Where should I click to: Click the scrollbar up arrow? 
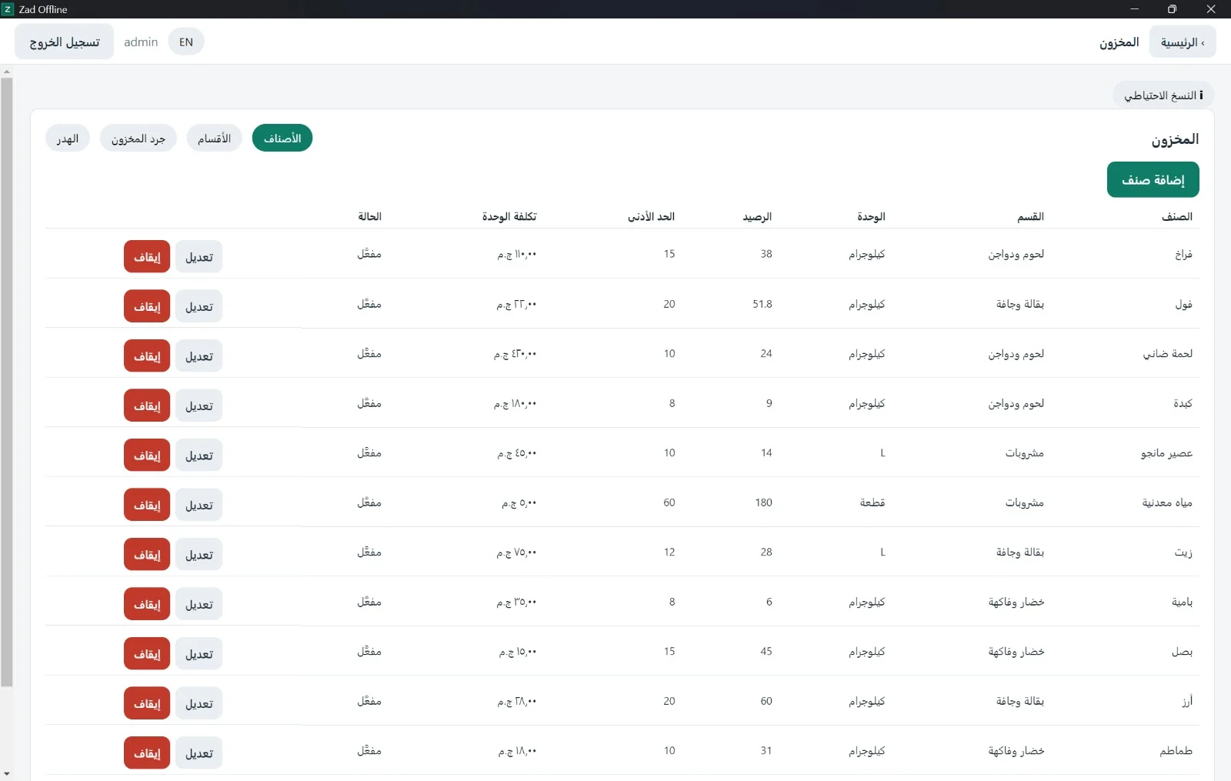coord(7,72)
